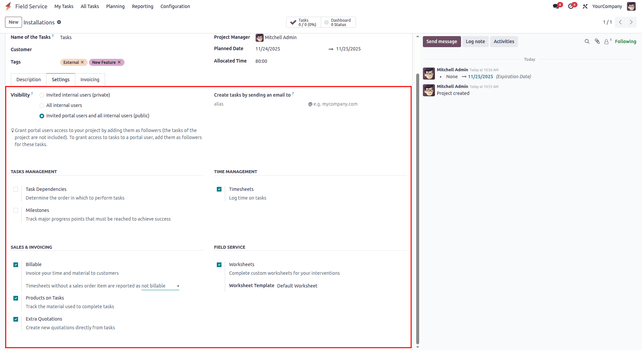Screen dimensions: 642x350
Task: Show followers via the person icon
Action: [607, 41]
